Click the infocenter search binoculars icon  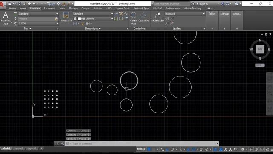click(x=192, y=3)
